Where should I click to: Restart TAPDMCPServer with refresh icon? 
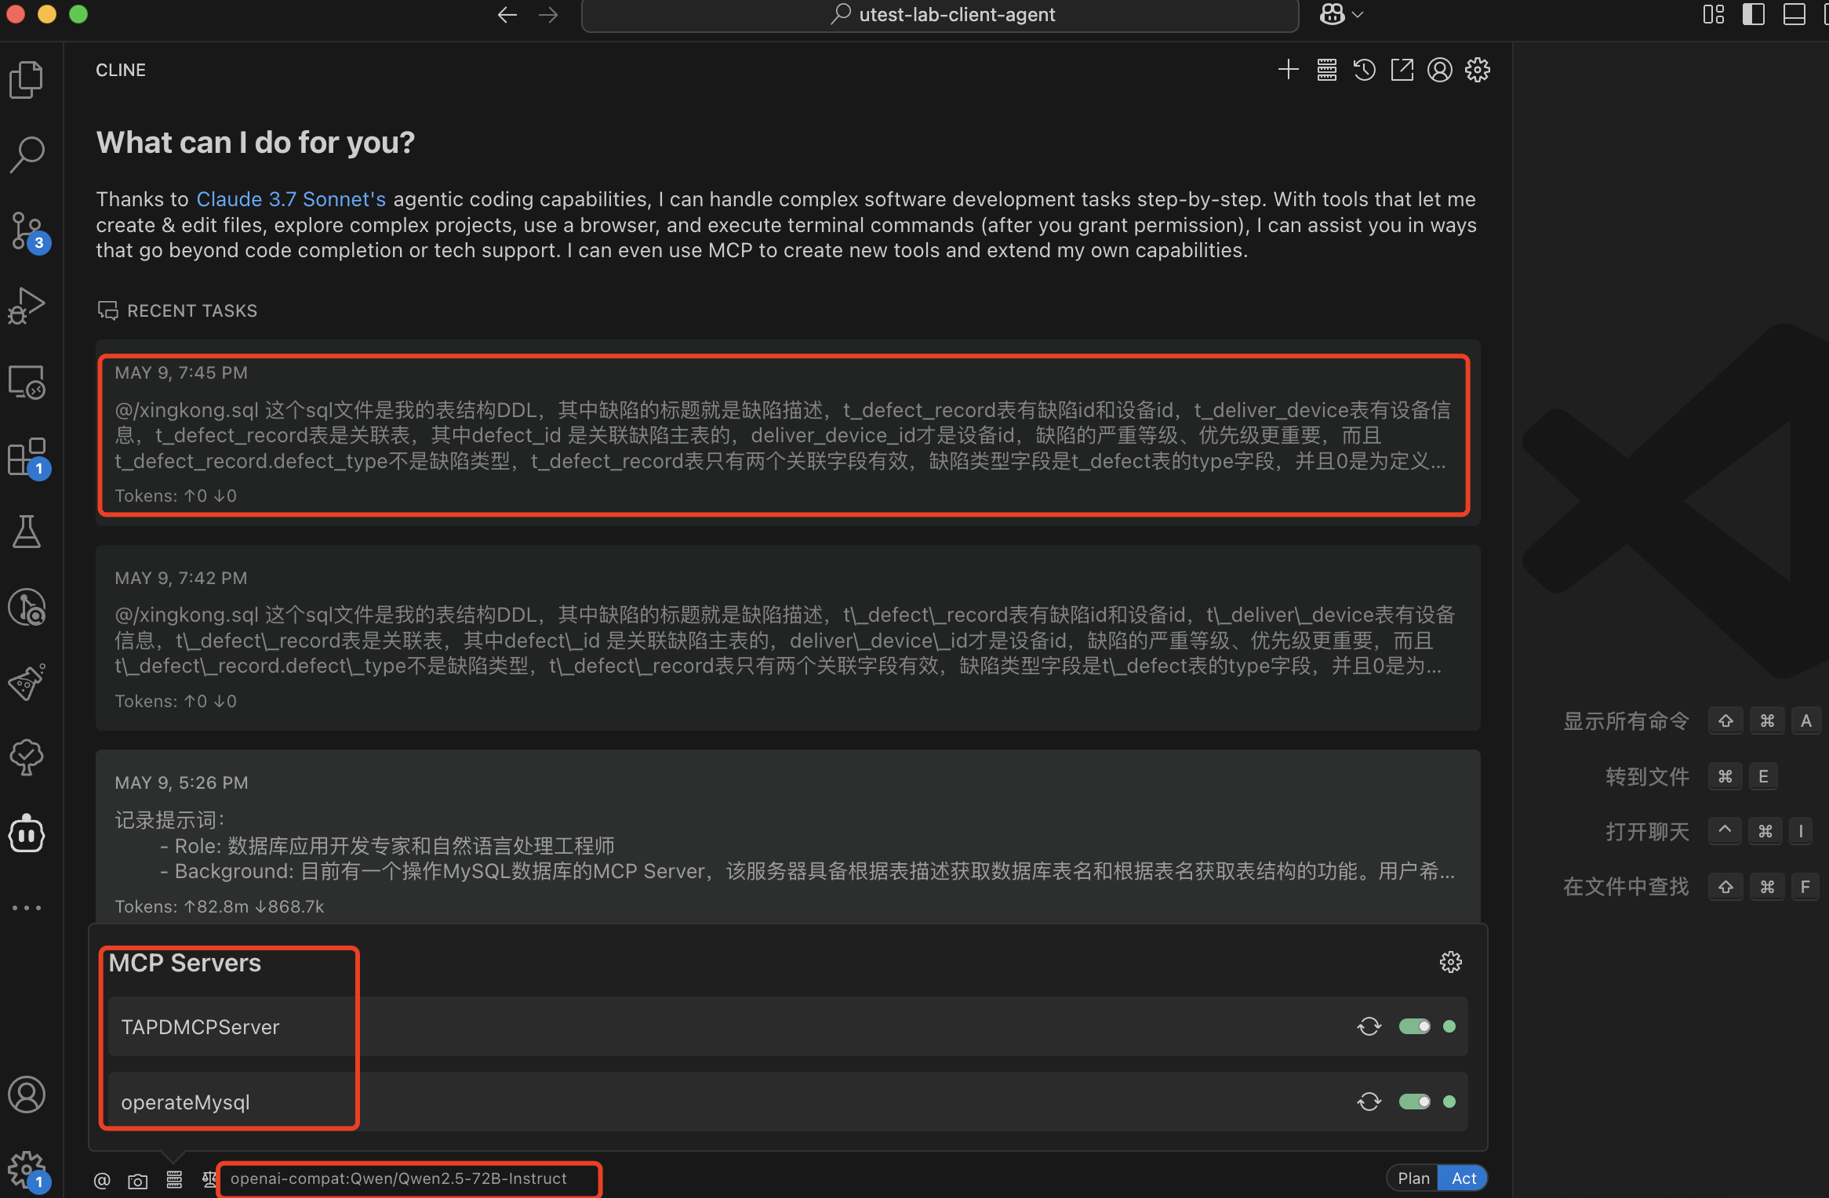point(1369,1026)
